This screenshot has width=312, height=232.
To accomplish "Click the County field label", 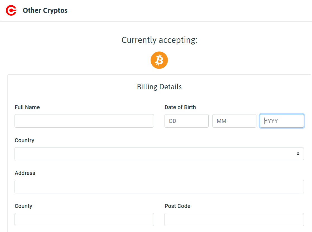I will click(x=23, y=206).
